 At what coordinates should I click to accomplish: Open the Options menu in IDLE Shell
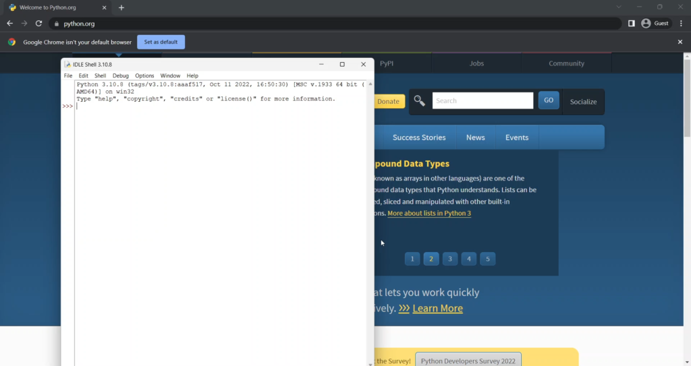144,75
